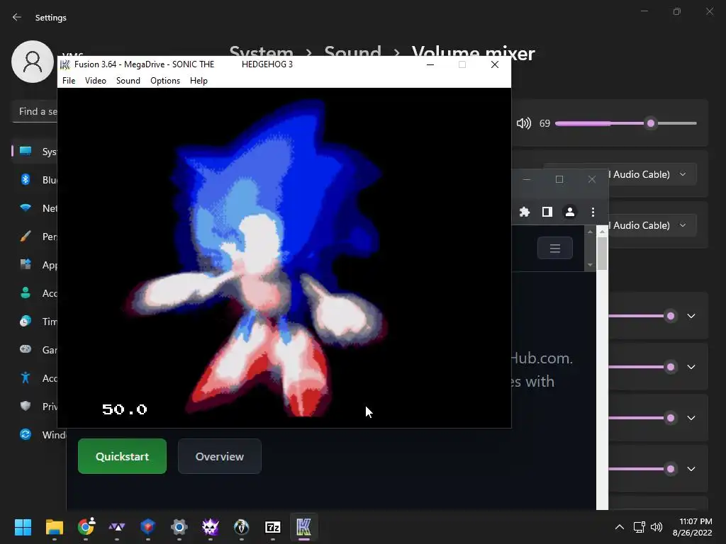The height and width of the screenshot is (544, 726).
Task: Open the webpage hamburger menu button
Action: [x=554, y=249]
